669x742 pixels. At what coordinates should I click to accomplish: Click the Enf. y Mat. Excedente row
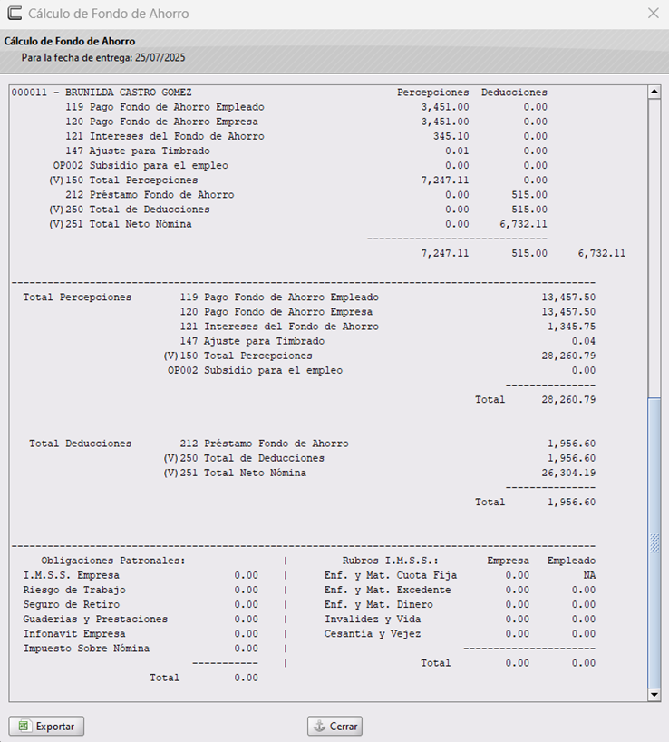click(x=460, y=591)
